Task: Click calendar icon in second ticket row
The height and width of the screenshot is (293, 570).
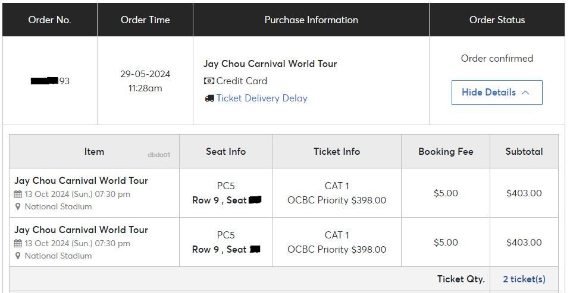Action: pos(18,243)
